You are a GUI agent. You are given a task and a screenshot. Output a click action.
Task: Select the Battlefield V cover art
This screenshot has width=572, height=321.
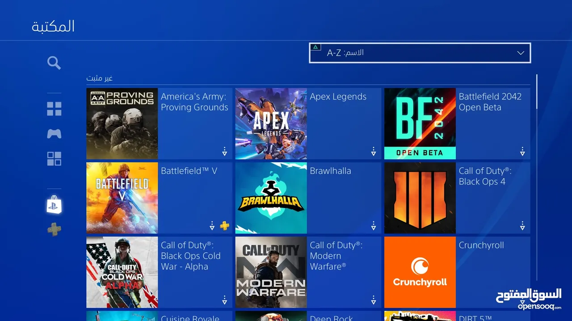pos(122,198)
